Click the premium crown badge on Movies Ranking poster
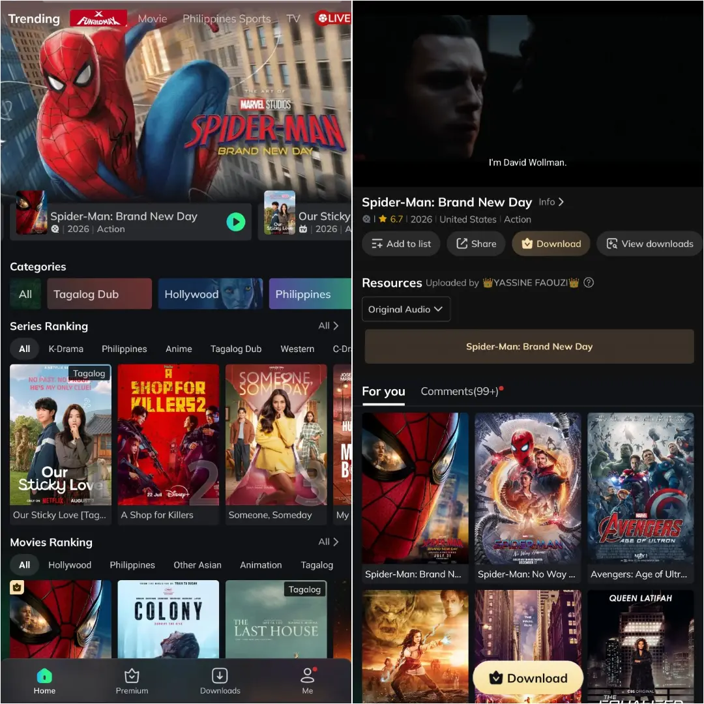Image resolution: width=704 pixels, height=704 pixels. pos(17,587)
